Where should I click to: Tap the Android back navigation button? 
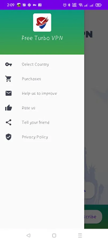(28, 235)
